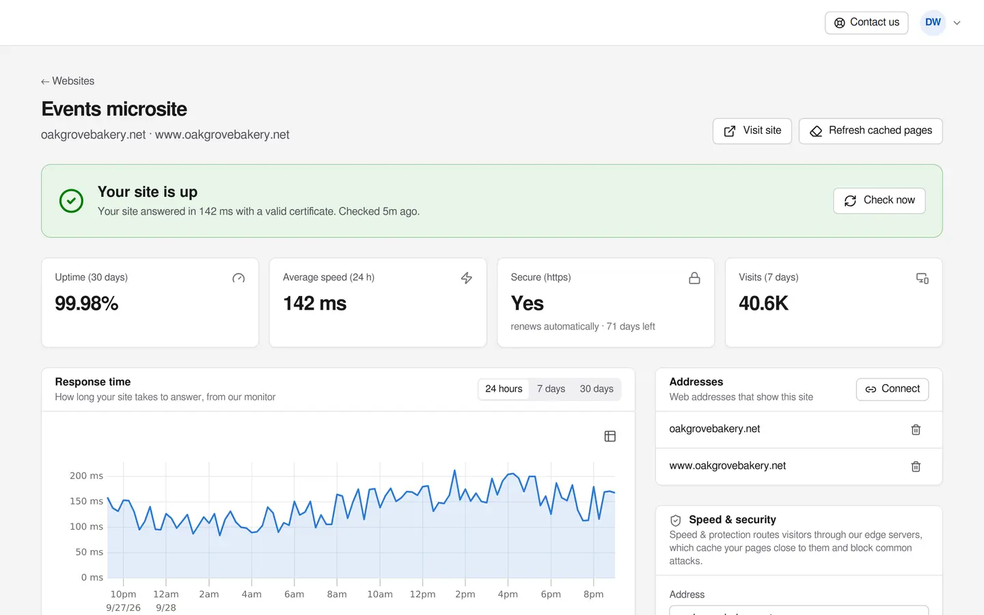Open the DW account avatar menu

coord(933,23)
